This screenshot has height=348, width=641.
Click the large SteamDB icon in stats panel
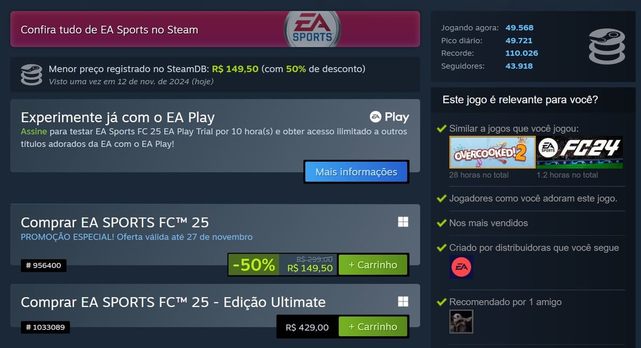click(606, 47)
